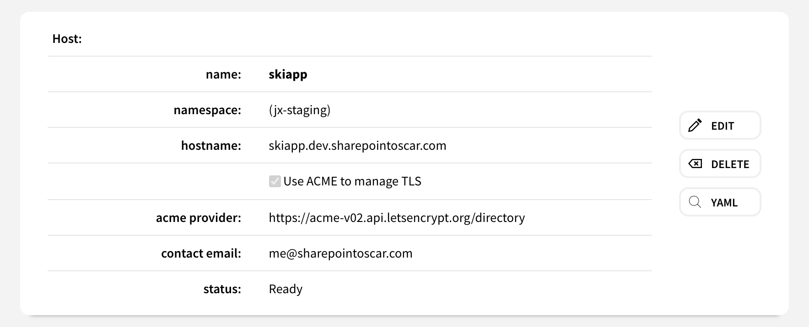
Task: Toggle the Use ACME to manage TLS checkbox
Action: (x=275, y=181)
